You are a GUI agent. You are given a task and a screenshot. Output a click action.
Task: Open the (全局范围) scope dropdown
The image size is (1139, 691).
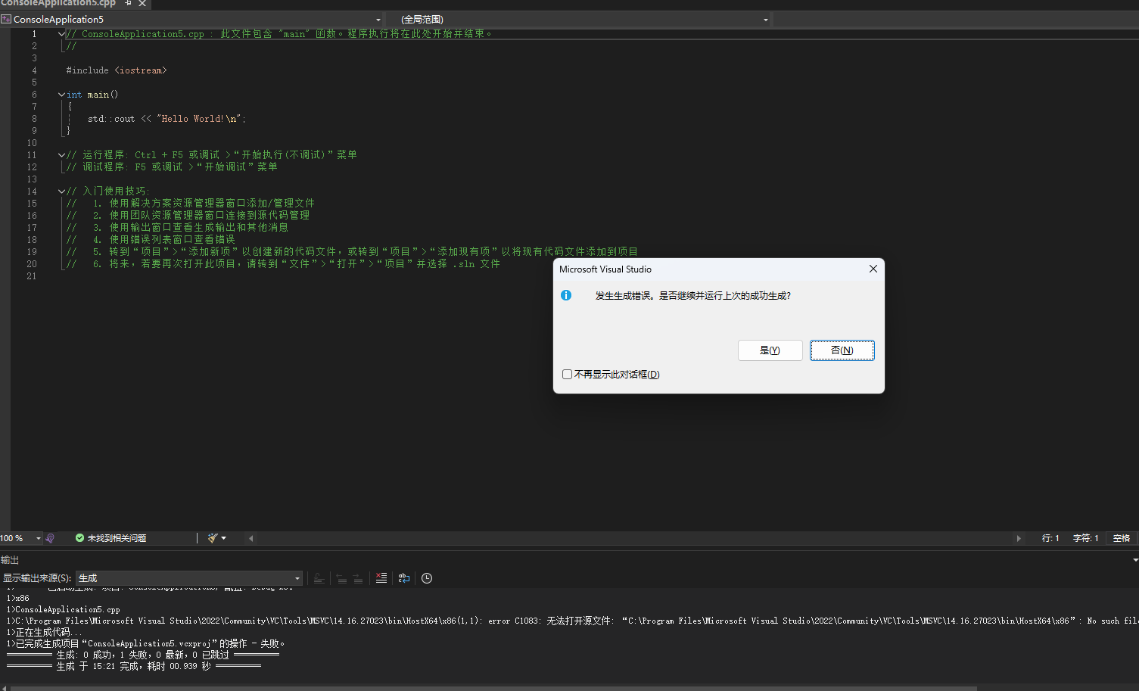point(765,20)
